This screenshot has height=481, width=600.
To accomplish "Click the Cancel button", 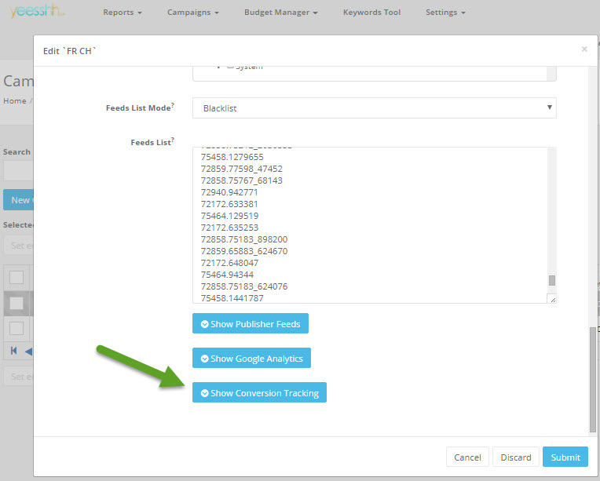I will [x=467, y=457].
